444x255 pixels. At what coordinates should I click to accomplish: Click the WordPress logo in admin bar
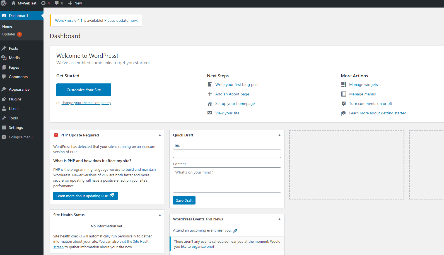(x=4, y=3)
